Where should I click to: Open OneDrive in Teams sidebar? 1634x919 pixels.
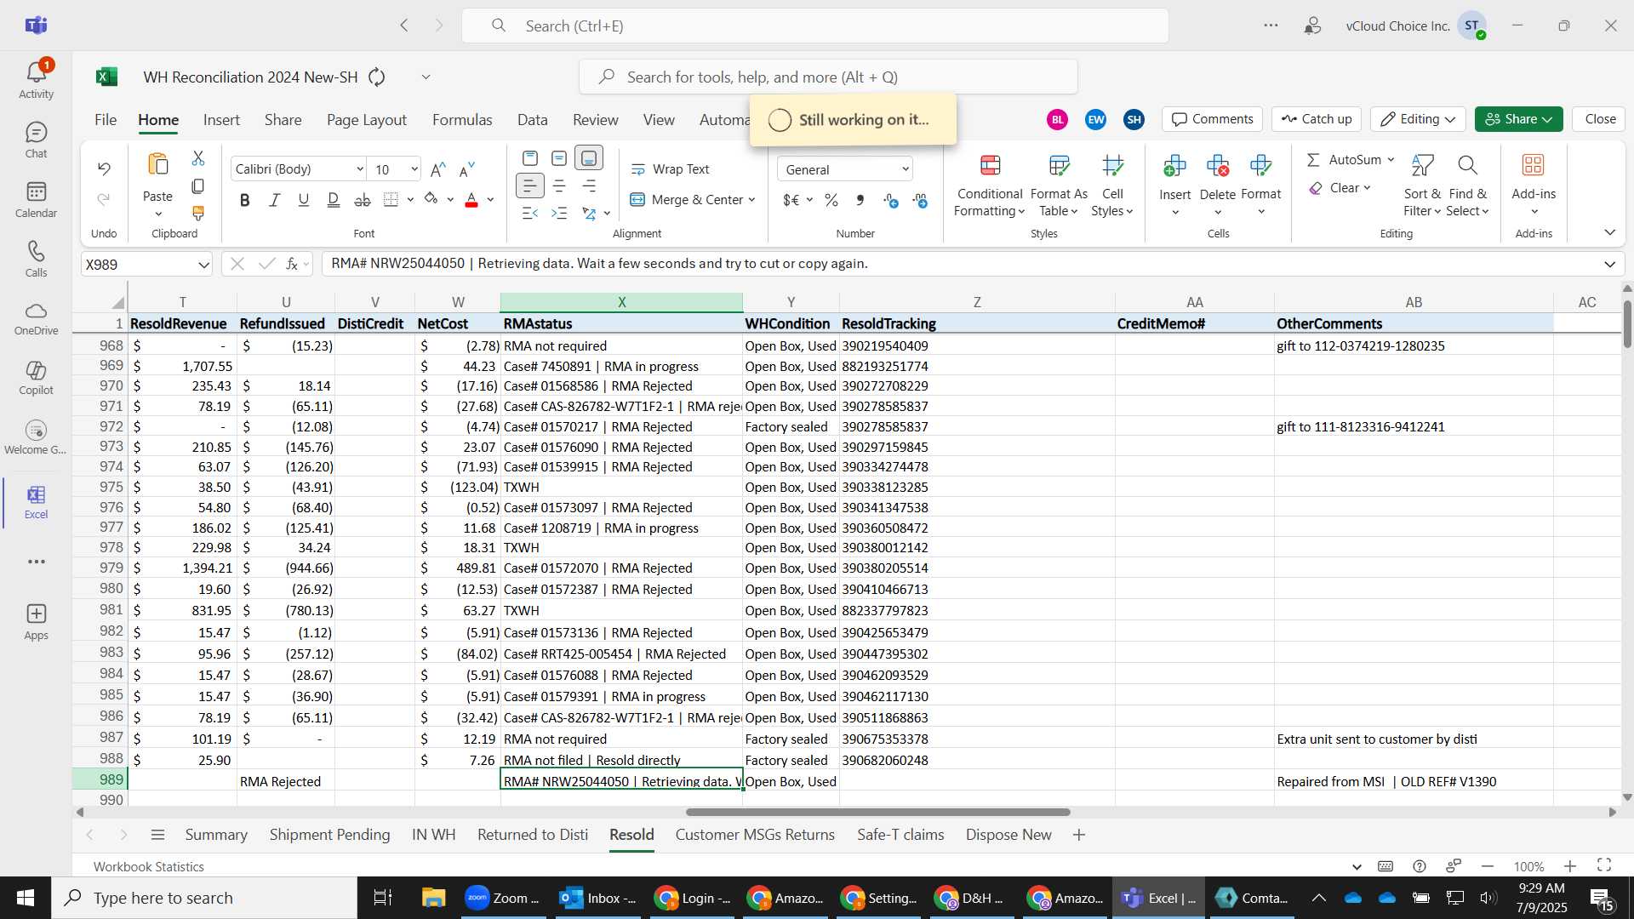36,319
